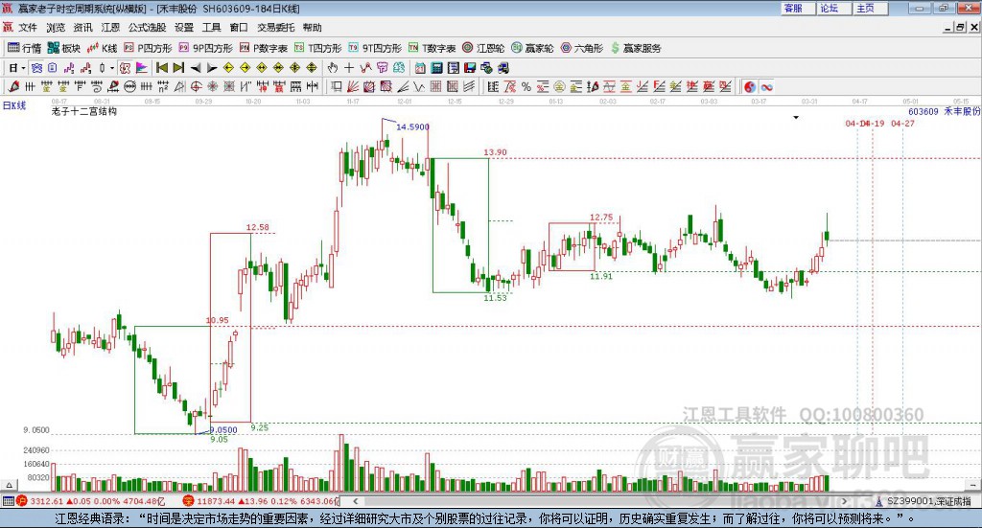
Task: Click the 13.90 price level label
Action: pyautogui.click(x=495, y=152)
